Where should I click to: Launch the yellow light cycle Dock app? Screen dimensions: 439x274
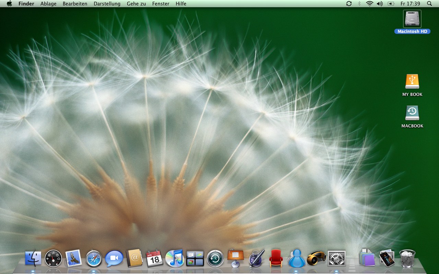point(316,258)
